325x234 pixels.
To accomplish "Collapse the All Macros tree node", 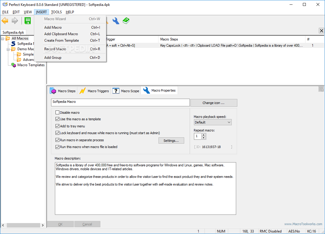I will (2, 39).
